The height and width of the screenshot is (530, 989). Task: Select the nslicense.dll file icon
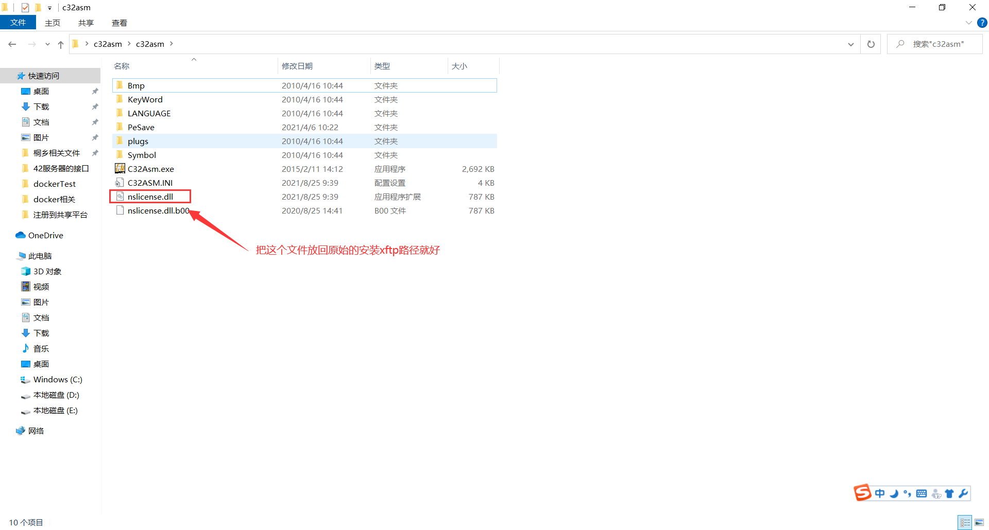(x=120, y=196)
